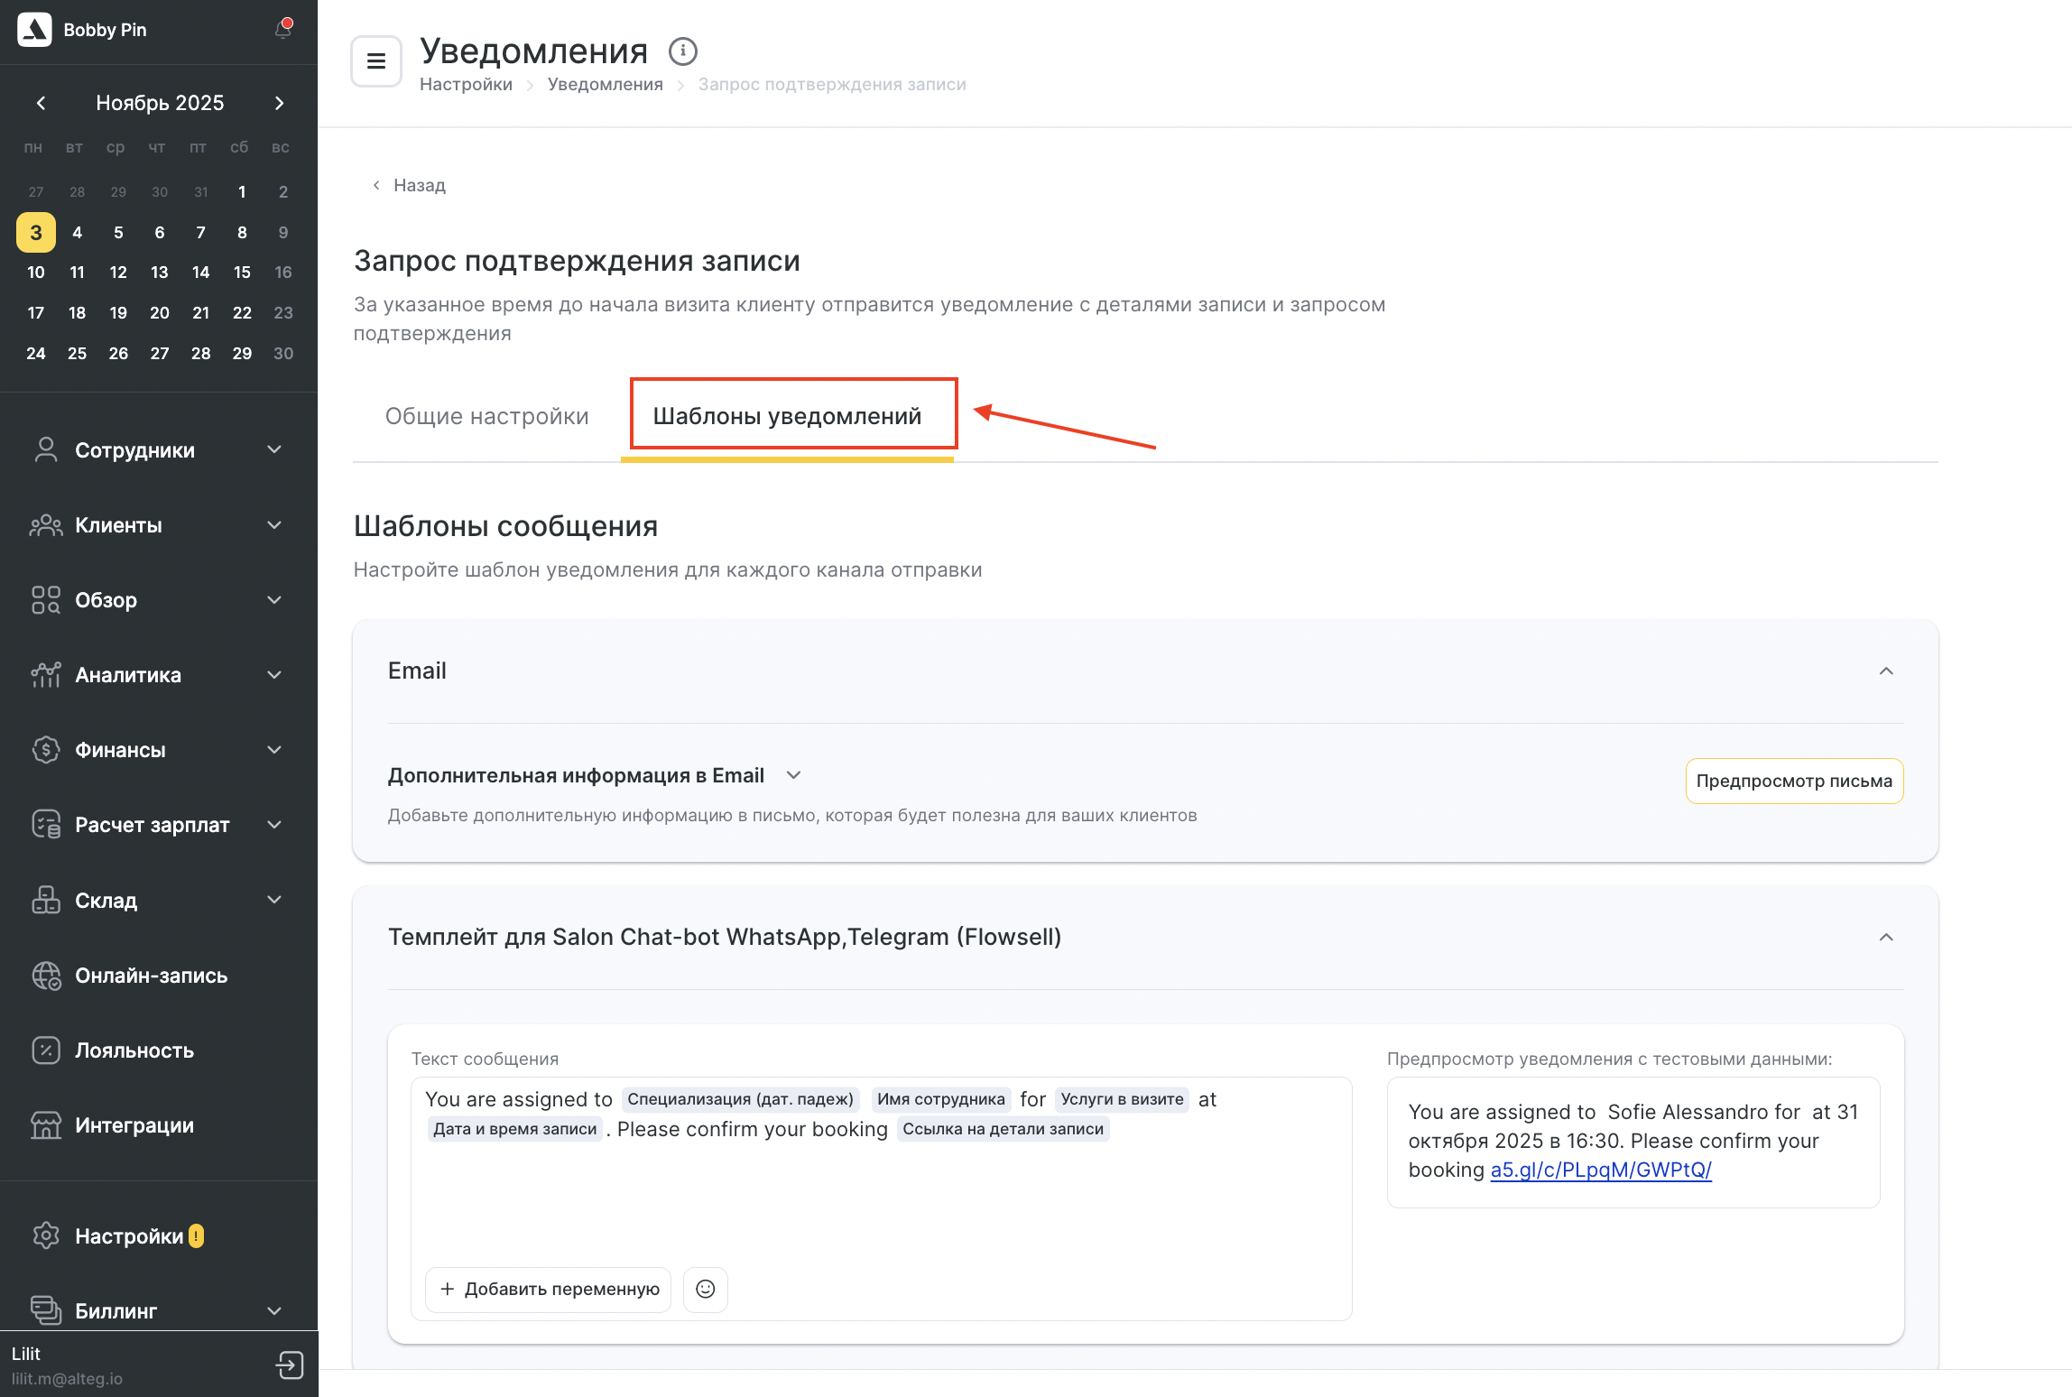Collapse the Salon Chat-bot template section

pos(1885,937)
